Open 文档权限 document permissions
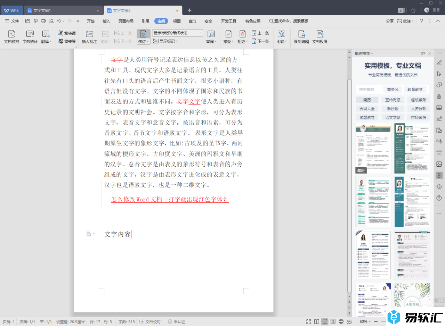The image size is (445, 326). point(320,37)
